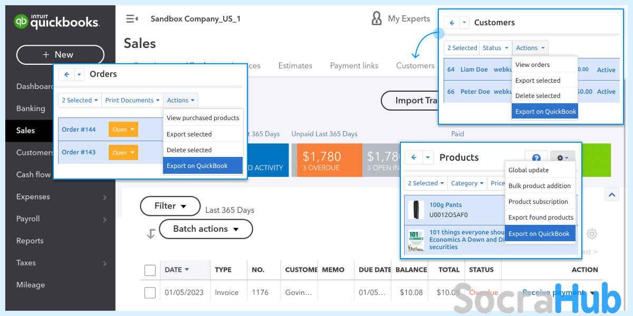This screenshot has width=633, height=316.
Task: Click Export on QuickBook in Customers menu
Action: click(545, 112)
